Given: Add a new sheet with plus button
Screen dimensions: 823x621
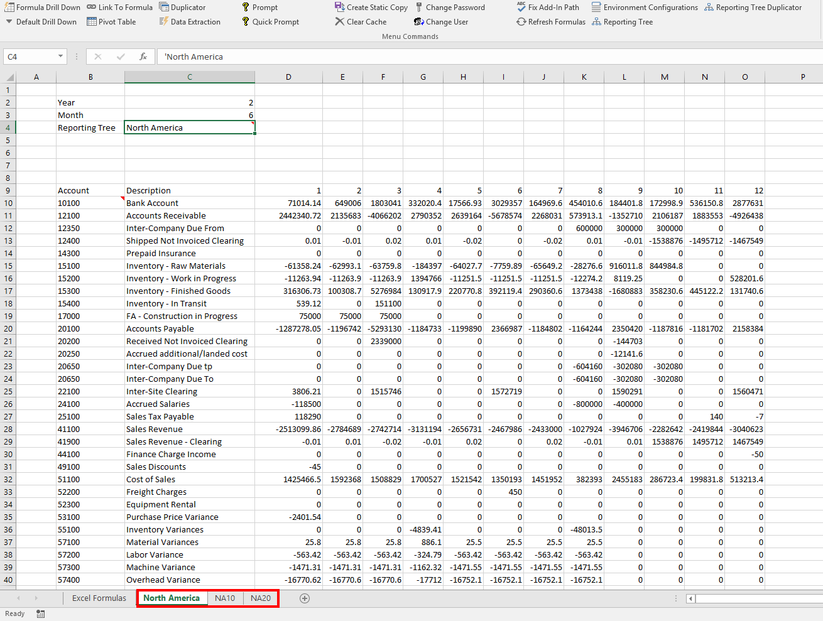Looking at the screenshot, I should pos(305,598).
